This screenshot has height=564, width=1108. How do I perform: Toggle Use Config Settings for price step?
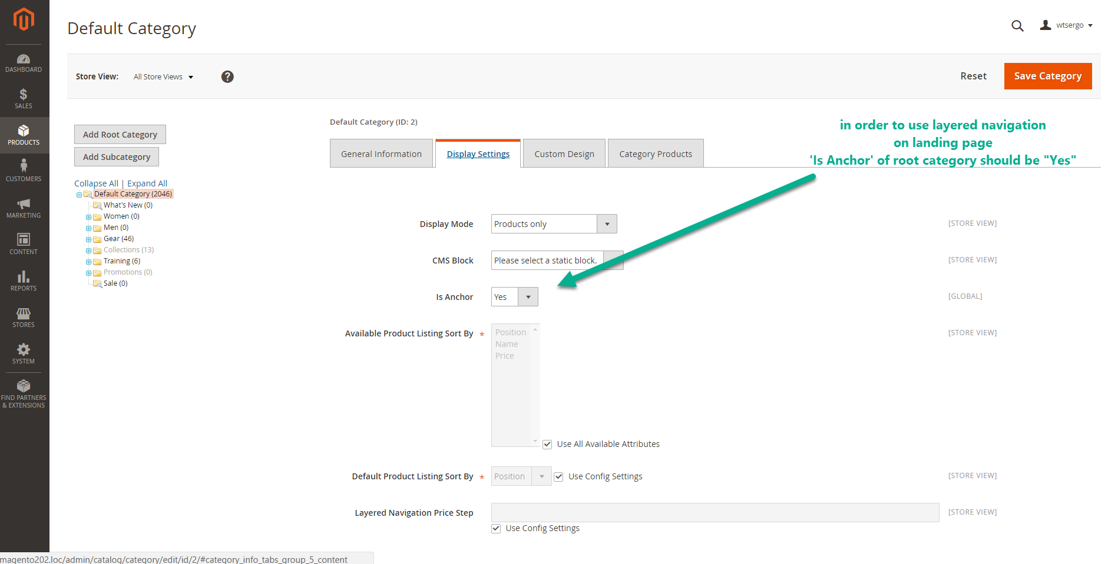(x=496, y=528)
